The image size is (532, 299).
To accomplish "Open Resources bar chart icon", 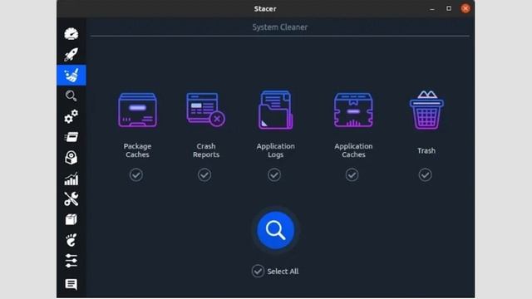I will (71, 179).
